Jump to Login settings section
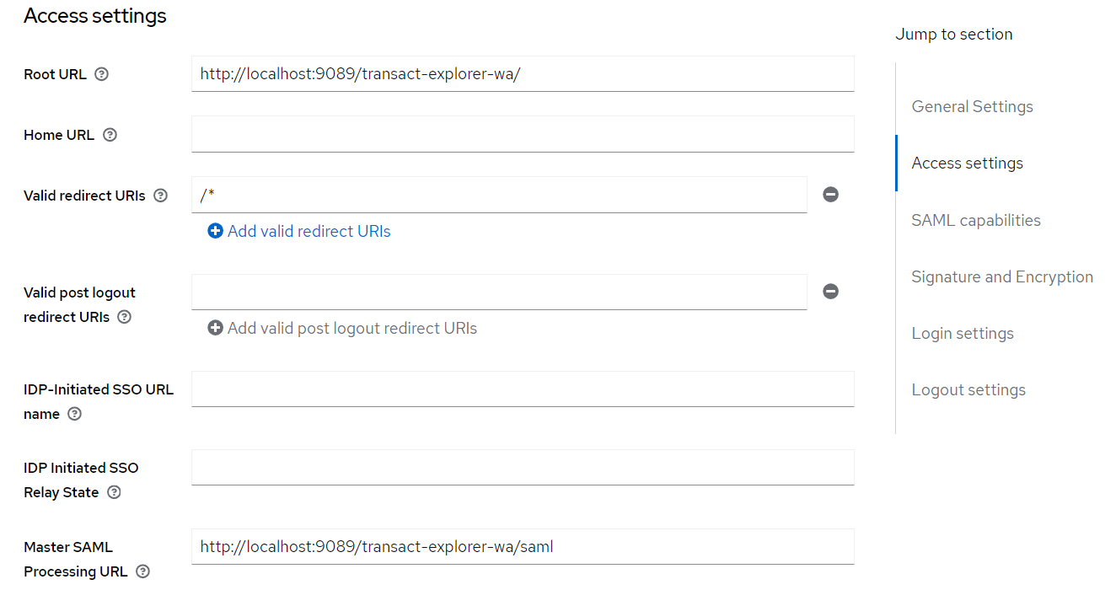 click(x=962, y=333)
